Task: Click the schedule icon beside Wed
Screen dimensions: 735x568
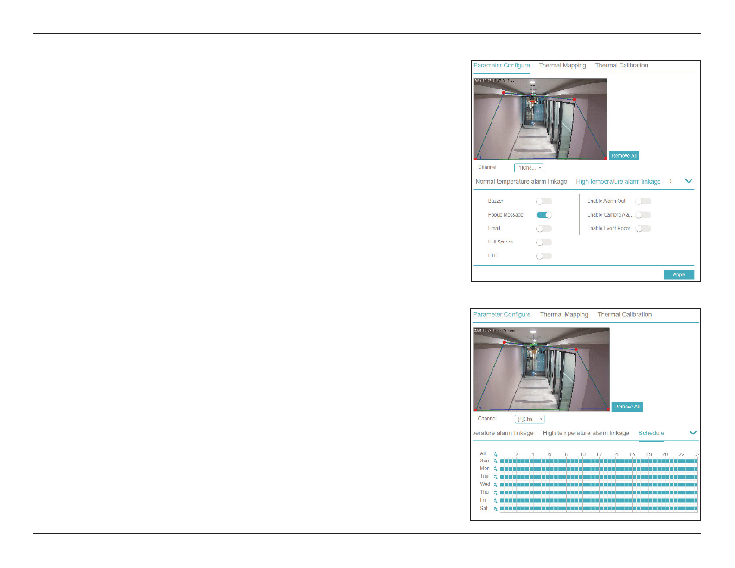Action: [x=496, y=485]
